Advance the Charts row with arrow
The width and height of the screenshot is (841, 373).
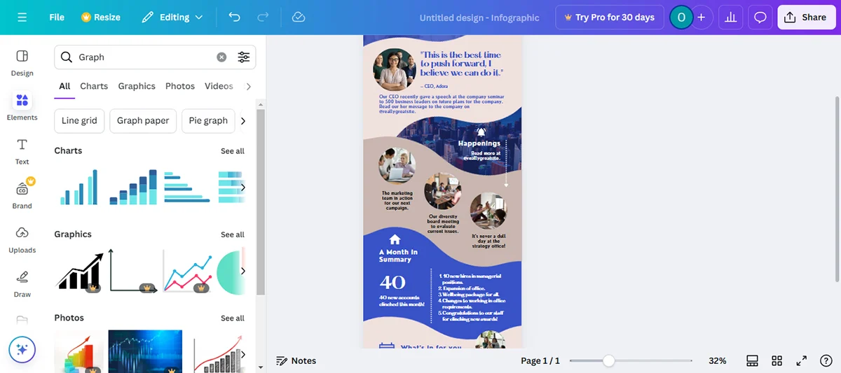click(x=242, y=187)
